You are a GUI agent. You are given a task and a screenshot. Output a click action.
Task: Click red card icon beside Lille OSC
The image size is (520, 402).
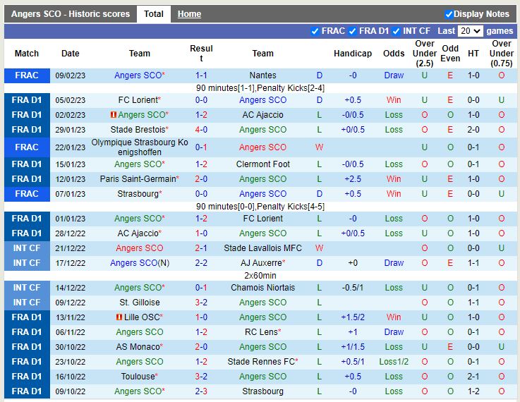pos(119,317)
